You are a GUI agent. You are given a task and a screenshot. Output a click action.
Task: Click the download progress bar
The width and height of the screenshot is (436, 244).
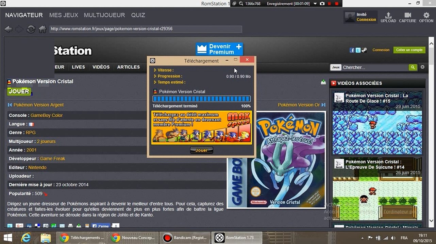pyautogui.click(x=202, y=99)
